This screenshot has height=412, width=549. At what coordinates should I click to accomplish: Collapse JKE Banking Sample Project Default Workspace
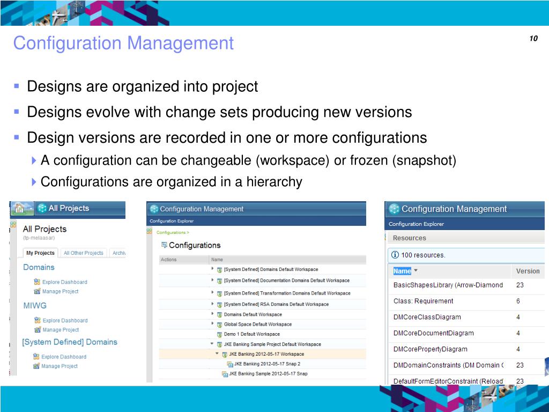click(x=212, y=344)
